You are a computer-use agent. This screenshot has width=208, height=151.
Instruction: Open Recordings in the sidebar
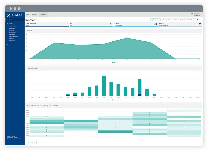[x=11, y=44]
